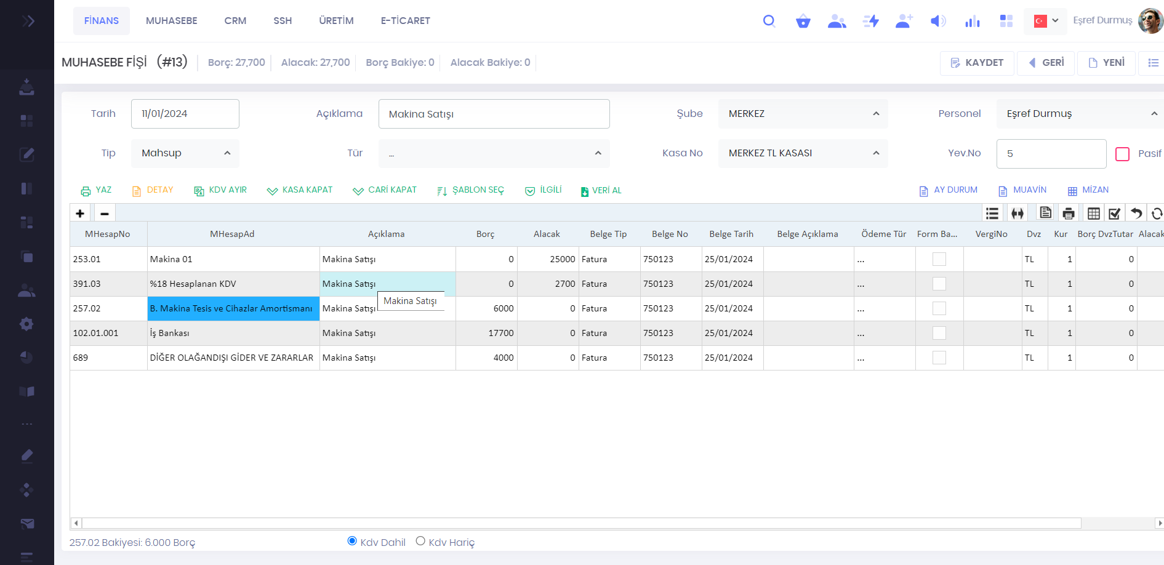Open the Kasa No dropdown
Viewport: 1164px width, 565px height.
coord(802,153)
